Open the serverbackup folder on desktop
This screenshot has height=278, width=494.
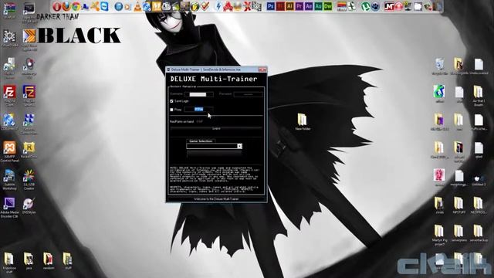[x=479, y=233]
